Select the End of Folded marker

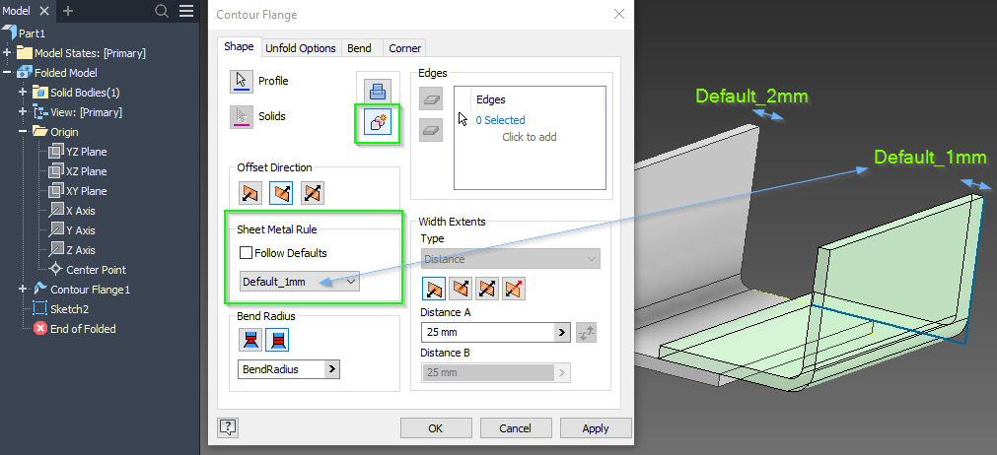[74, 329]
